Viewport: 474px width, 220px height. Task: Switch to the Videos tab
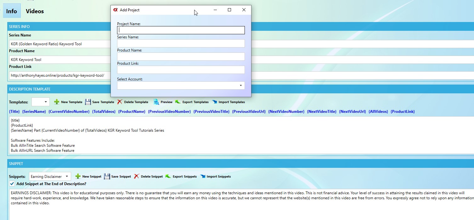[35, 11]
